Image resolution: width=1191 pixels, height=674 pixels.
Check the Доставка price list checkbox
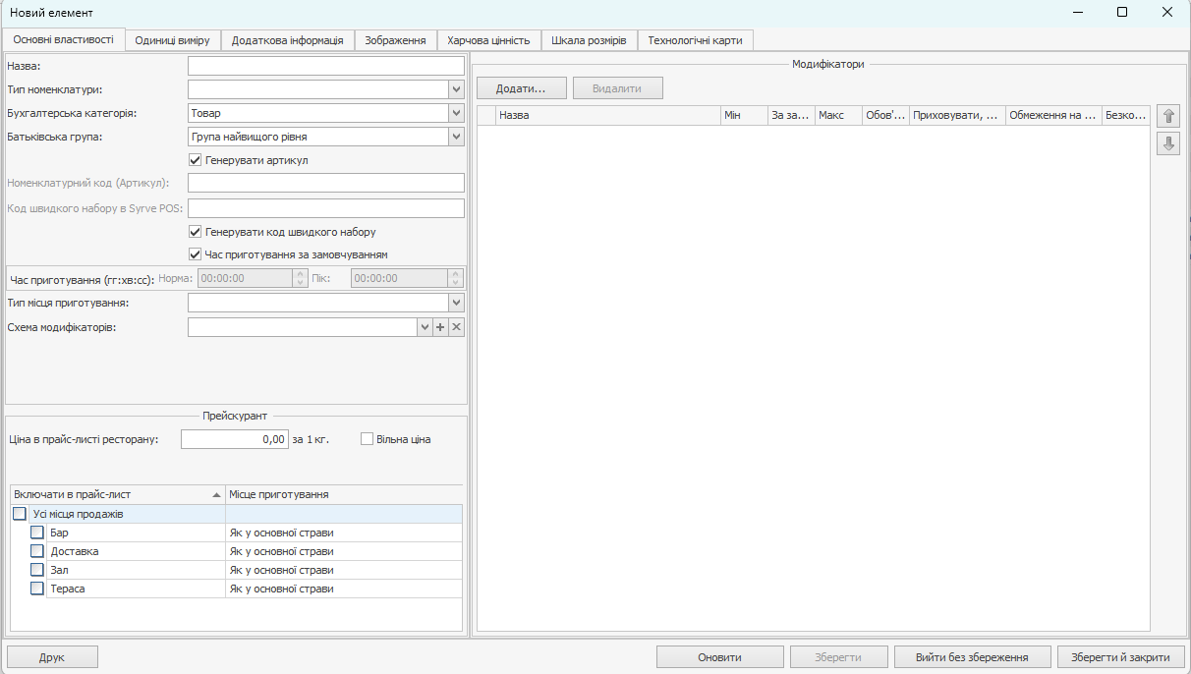pyautogui.click(x=37, y=551)
